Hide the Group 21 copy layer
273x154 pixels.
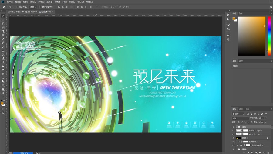[233, 134]
